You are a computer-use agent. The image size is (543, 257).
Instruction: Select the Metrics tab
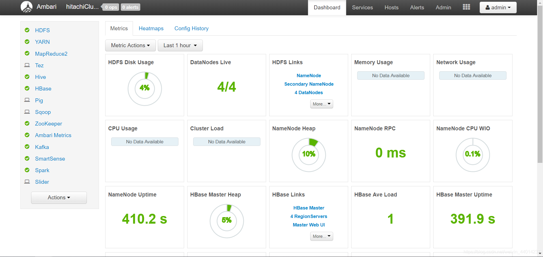pyautogui.click(x=119, y=29)
